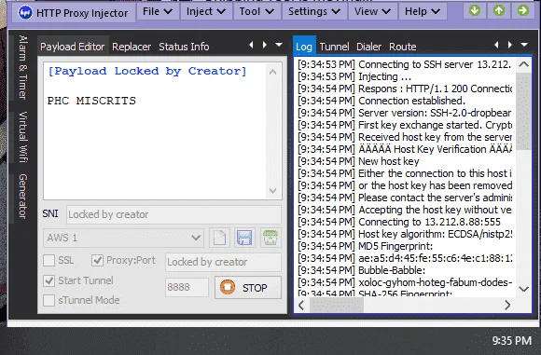The image size is (541, 355).
Task: Switch to the Status Info tab
Action: pos(184,47)
